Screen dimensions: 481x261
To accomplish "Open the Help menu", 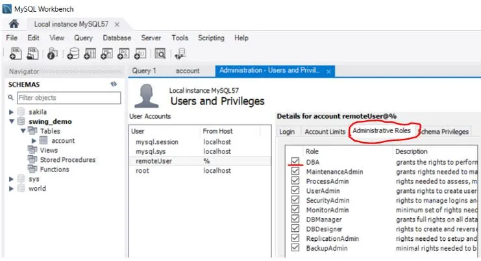I will tap(241, 38).
